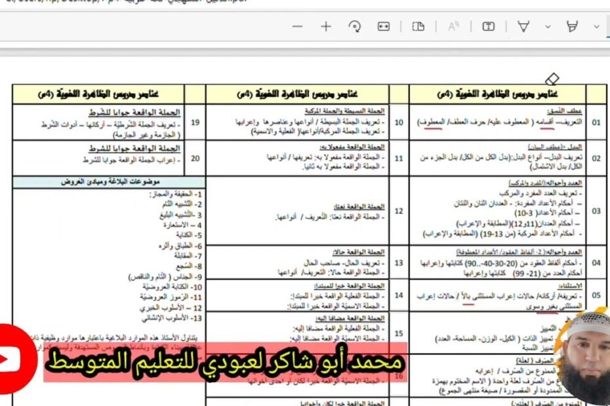Click the eraser icon above the table

[552, 79]
